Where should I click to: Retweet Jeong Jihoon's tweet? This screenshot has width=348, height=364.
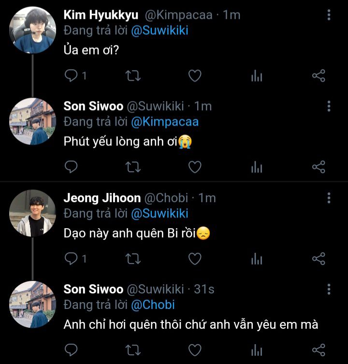point(133,259)
